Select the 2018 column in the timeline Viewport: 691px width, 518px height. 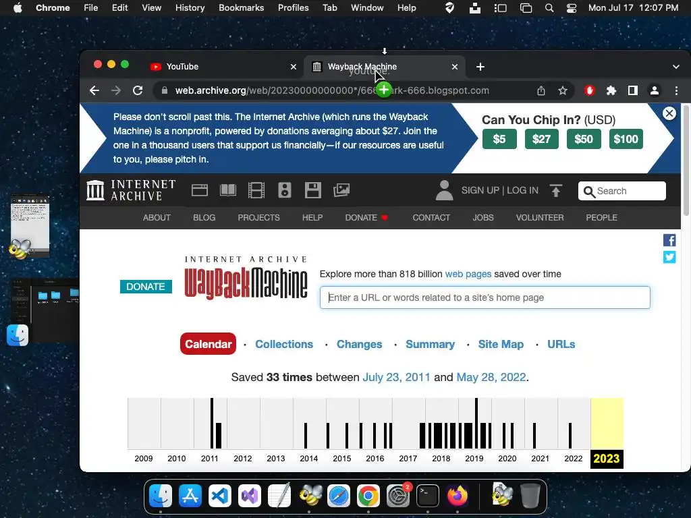(x=441, y=432)
